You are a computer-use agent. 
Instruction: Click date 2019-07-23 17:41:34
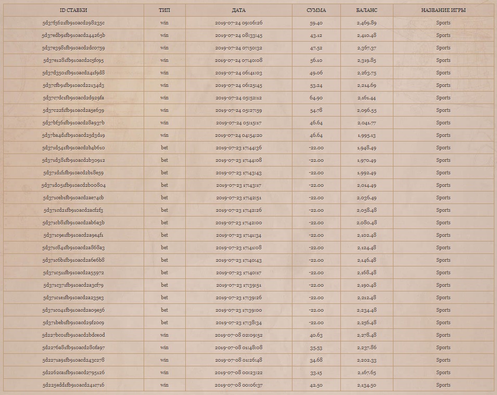coord(239,235)
